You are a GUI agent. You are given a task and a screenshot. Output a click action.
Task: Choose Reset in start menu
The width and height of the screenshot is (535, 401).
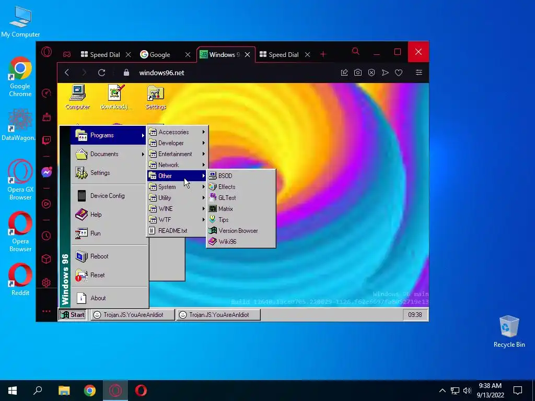pos(109,275)
